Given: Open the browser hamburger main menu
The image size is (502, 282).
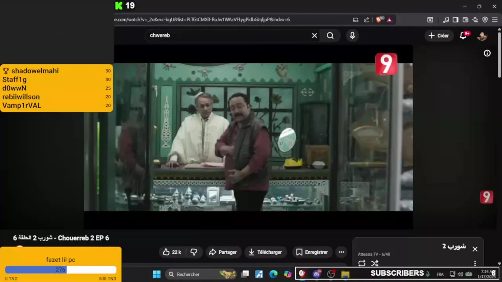Looking at the screenshot, I should [x=495, y=20].
